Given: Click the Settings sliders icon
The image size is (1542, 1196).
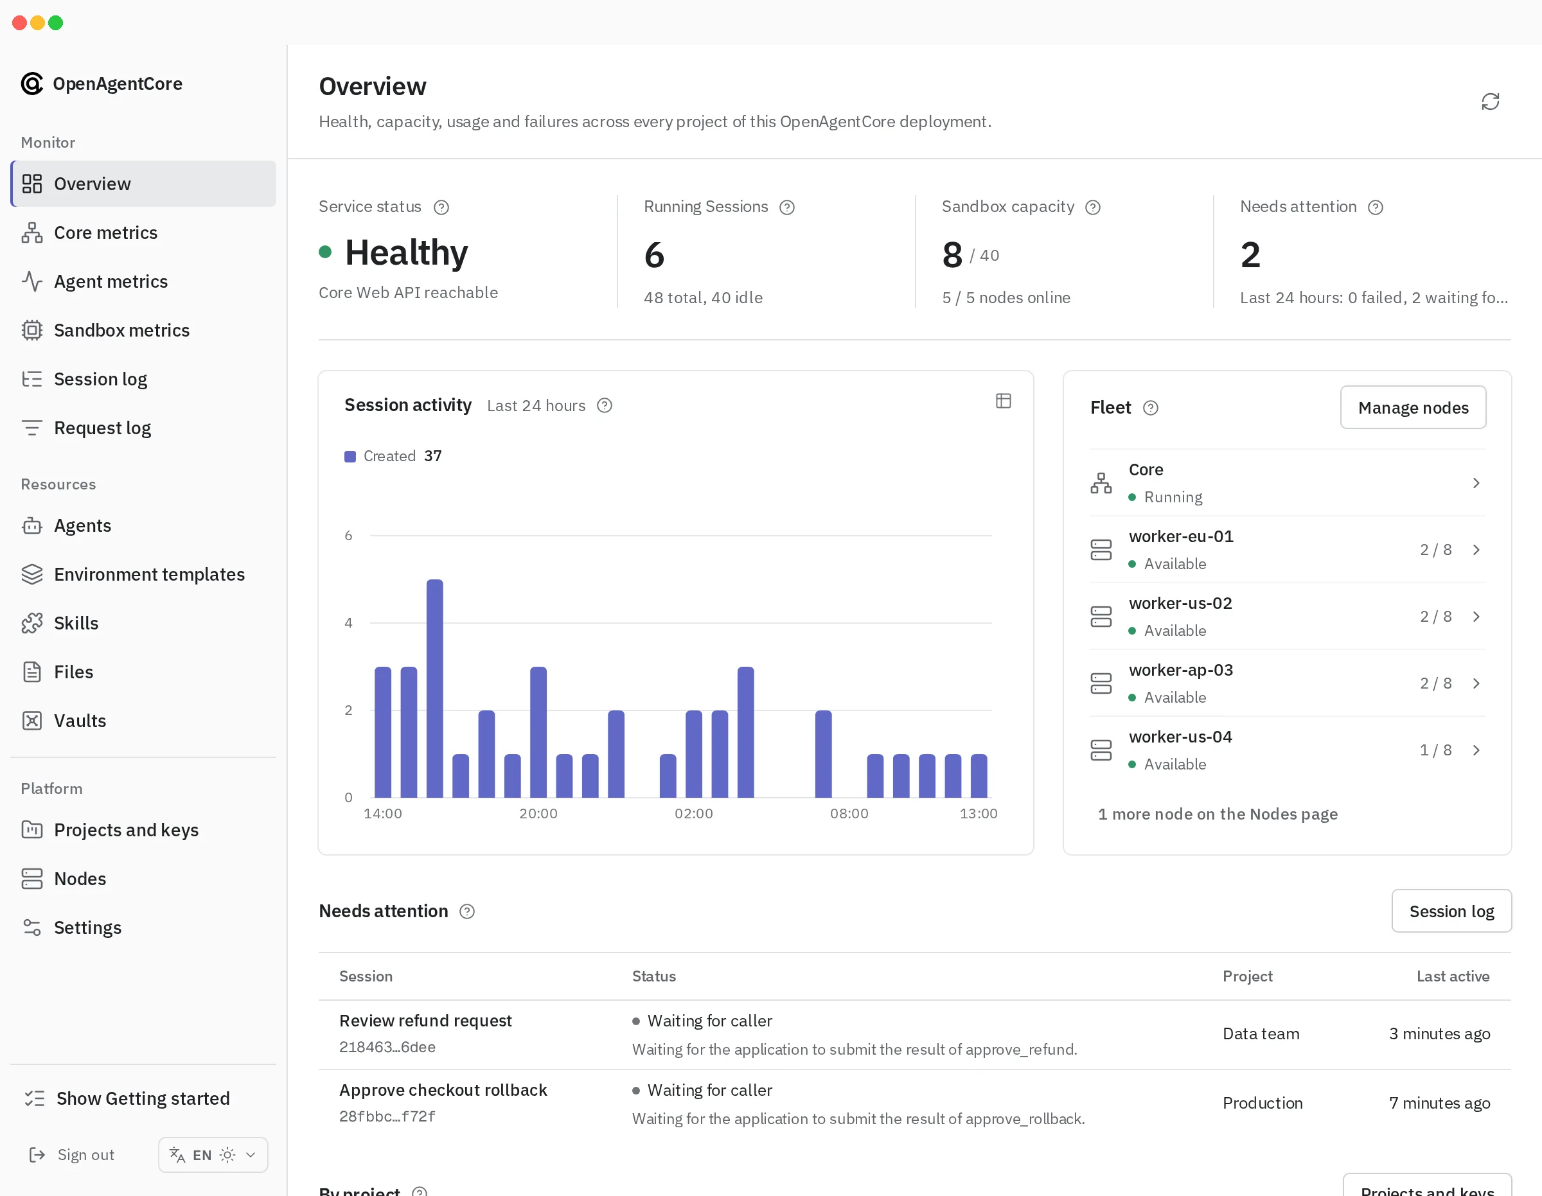Looking at the screenshot, I should (31, 927).
